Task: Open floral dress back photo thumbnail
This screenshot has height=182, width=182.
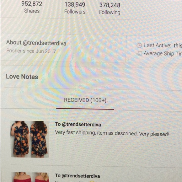Action: click(40, 139)
